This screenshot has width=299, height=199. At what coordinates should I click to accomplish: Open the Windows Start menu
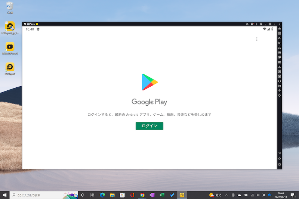4,195
